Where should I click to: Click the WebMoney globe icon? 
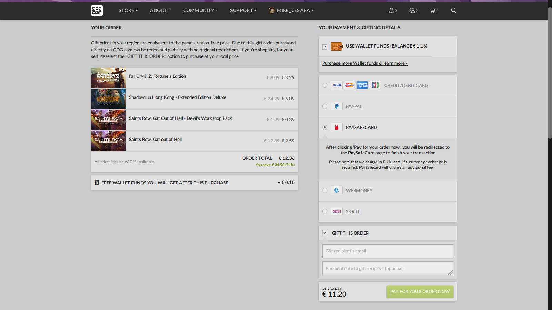pyautogui.click(x=337, y=190)
